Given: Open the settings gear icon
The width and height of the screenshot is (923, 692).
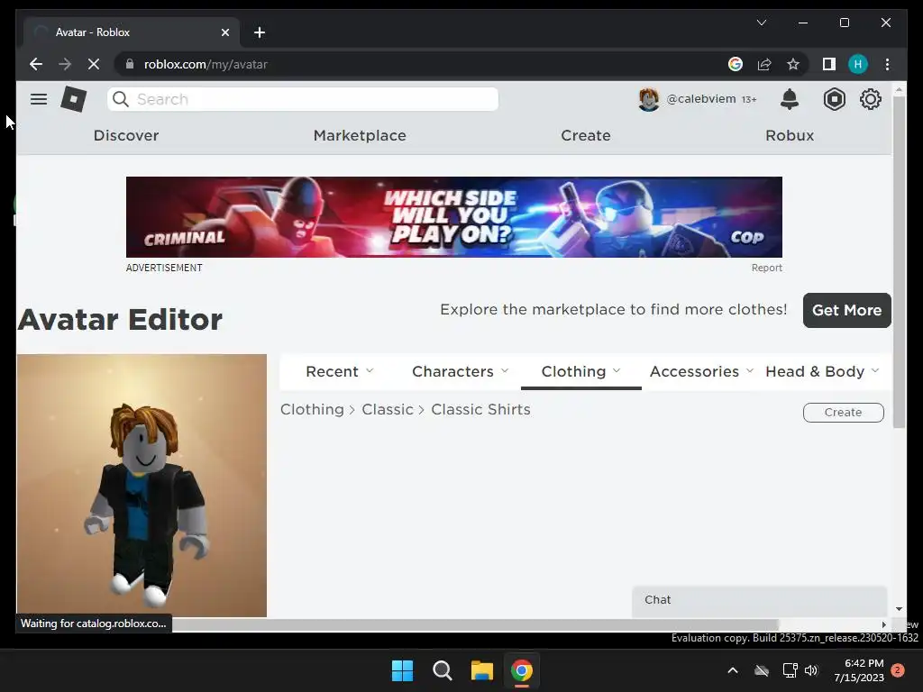Looking at the screenshot, I should [870, 99].
